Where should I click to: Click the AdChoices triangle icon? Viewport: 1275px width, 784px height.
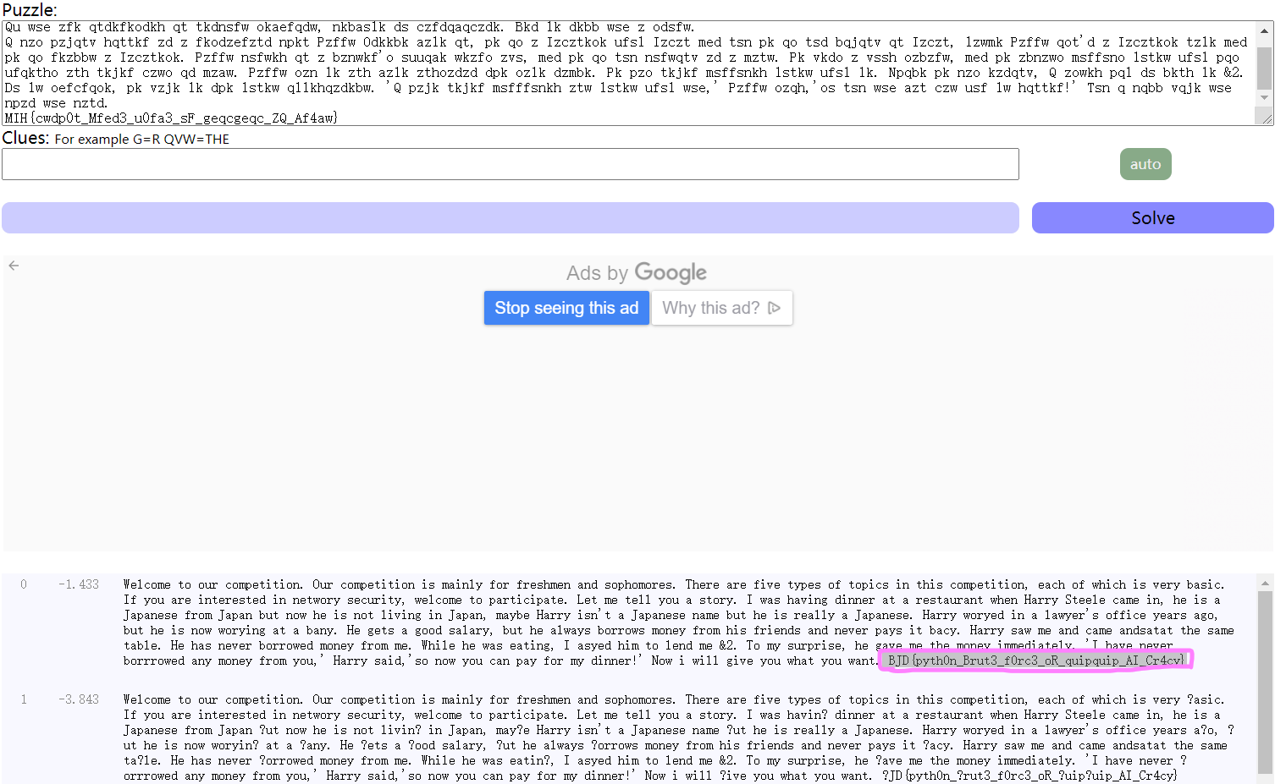[774, 308]
